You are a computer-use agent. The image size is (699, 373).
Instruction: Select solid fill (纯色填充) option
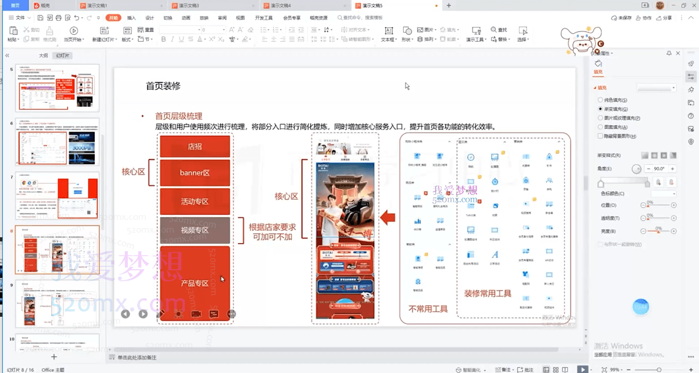pyautogui.click(x=600, y=100)
